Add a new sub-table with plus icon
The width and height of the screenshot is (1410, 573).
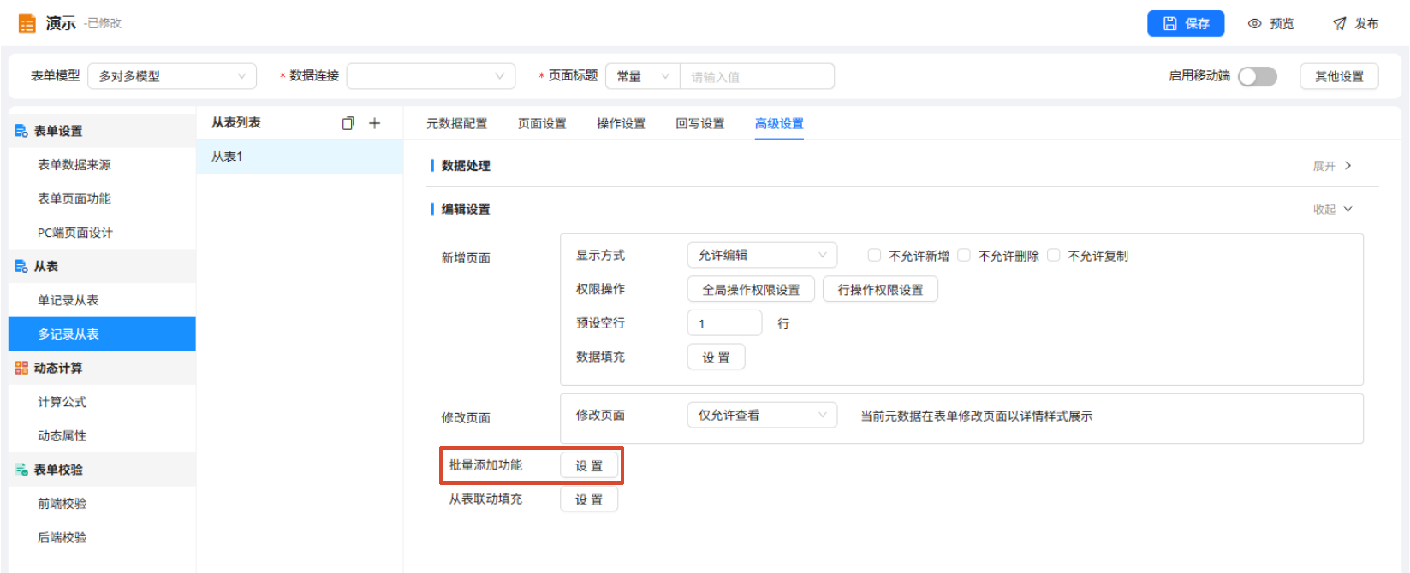tap(374, 123)
